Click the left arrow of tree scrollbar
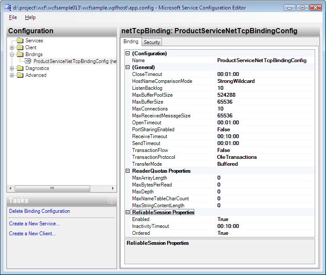This screenshot has height=275, width=326. [x=11, y=188]
